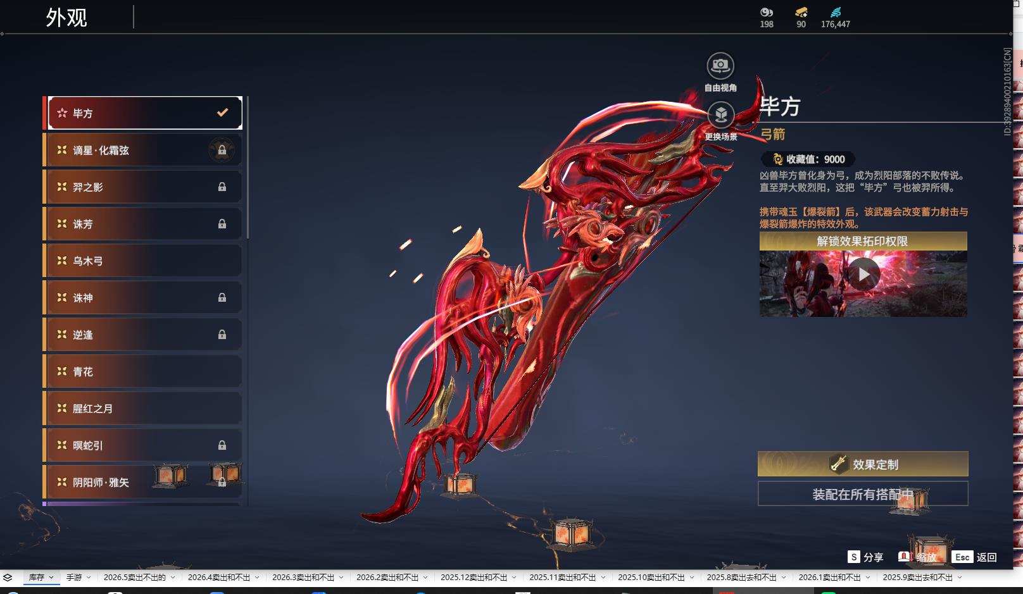Image resolution: width=1023 pixels, height=594 pixels.
Task: Open dropdown arrow of 2025.11卖出和不出 tab
Action: (603, 578)
